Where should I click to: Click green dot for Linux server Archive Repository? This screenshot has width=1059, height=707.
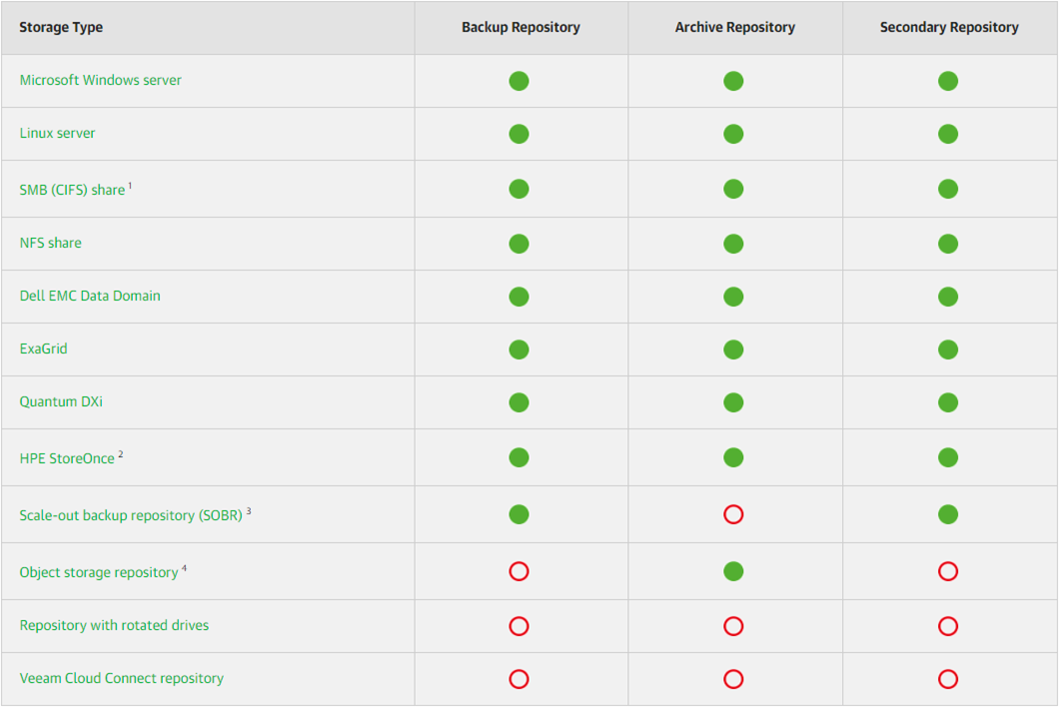pyautogui.click(x=733, y=134)
